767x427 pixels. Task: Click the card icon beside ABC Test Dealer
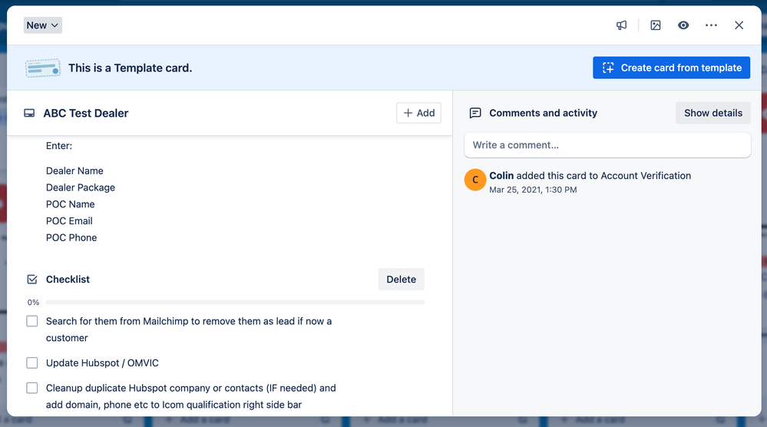(x=29, y=114)
